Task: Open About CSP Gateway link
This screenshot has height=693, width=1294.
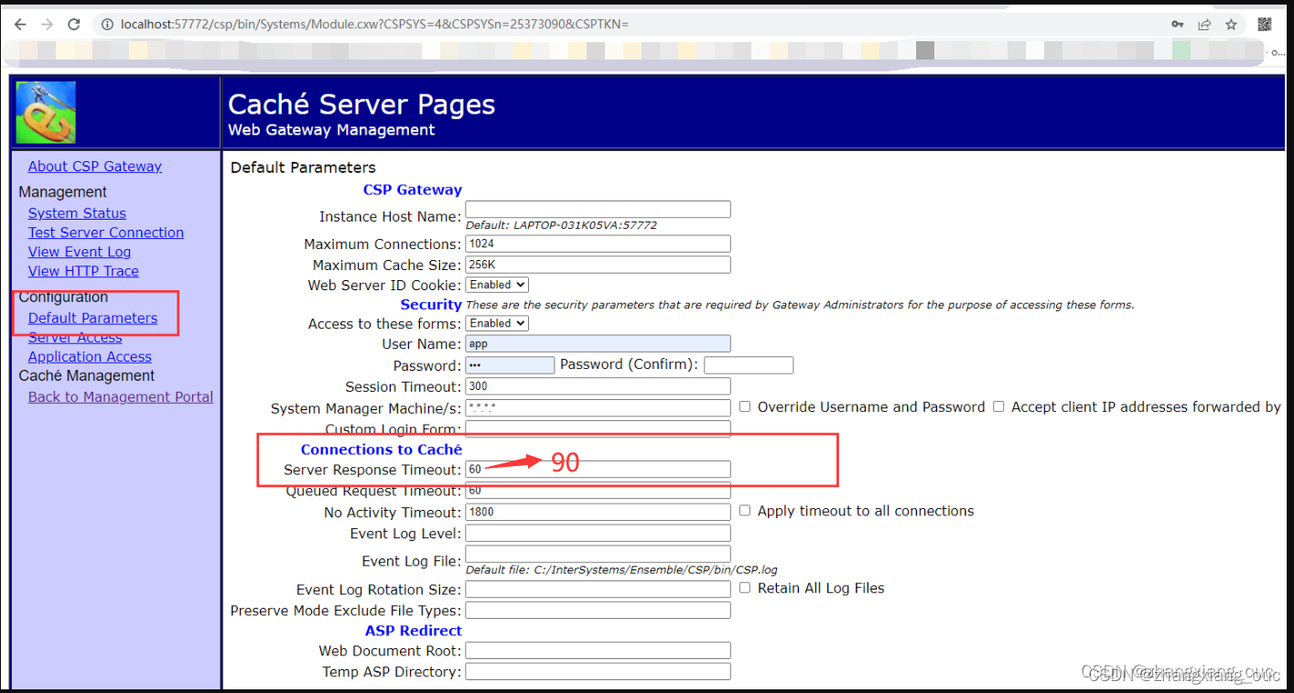Action: coord(94,167)
